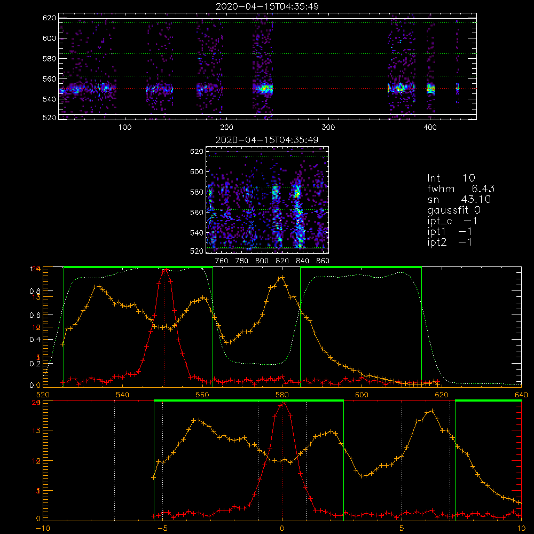This screenshot has height=534, width=534.
Task: Click the '760' x-axis label of square image
Action: 222,261
